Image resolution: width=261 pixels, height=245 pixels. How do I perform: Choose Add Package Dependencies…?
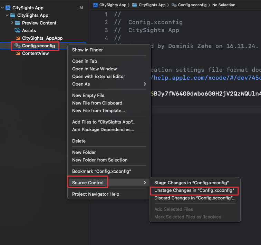coord(109,129)
